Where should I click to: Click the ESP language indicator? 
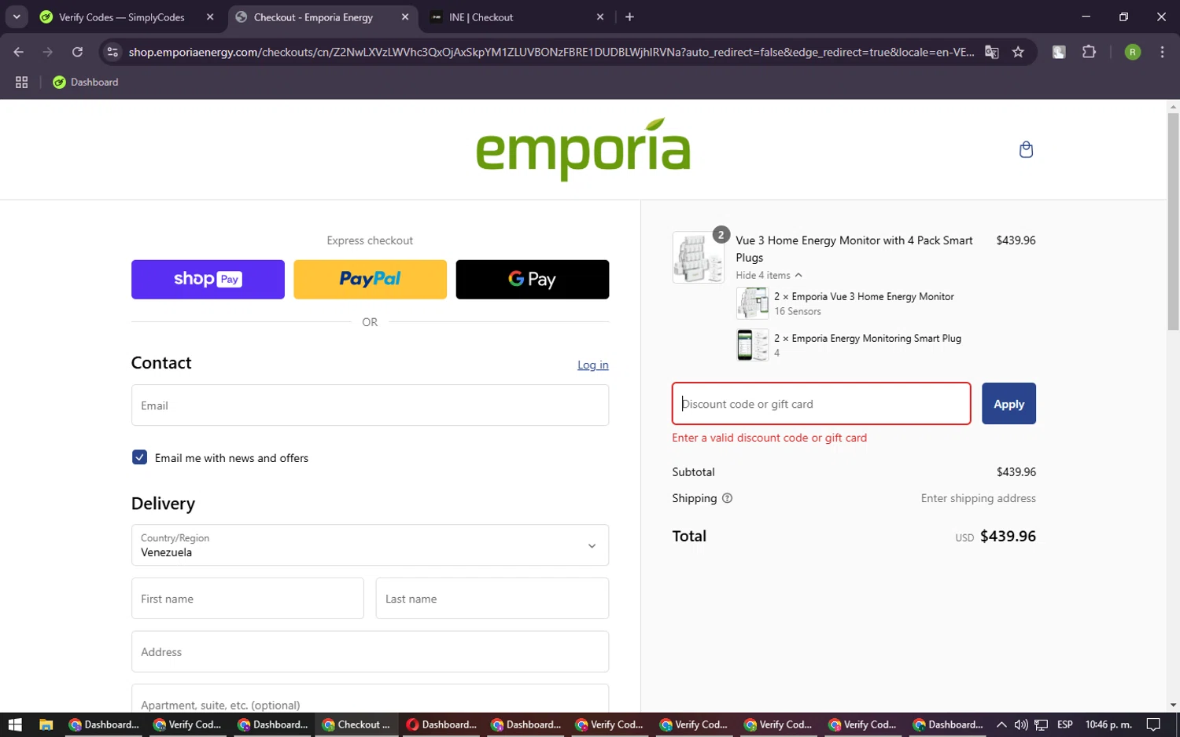click(x=1065, y=724)
